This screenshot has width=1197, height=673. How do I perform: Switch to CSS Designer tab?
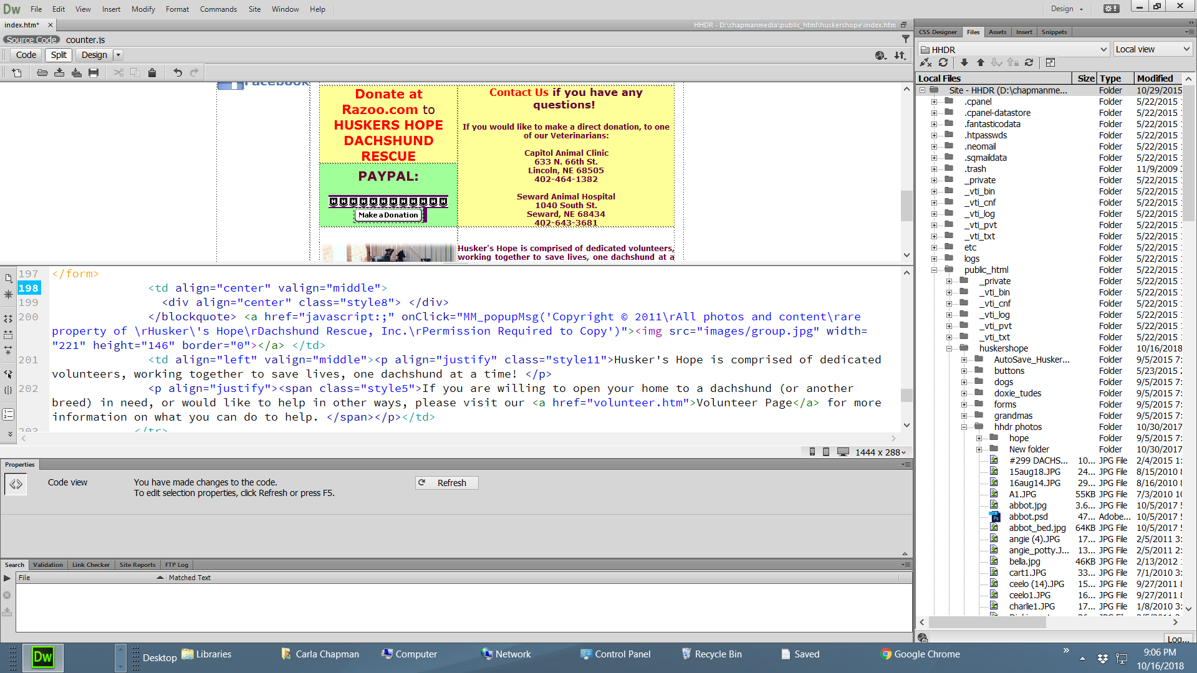(x=937, y=32)
